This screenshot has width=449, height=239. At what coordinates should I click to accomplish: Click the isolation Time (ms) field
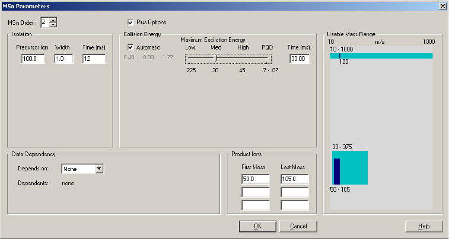point(94,59)
